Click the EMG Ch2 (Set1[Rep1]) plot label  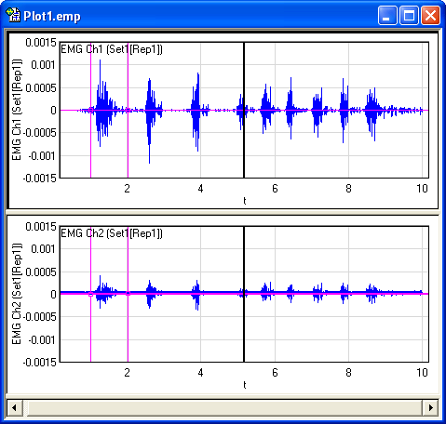112,233
